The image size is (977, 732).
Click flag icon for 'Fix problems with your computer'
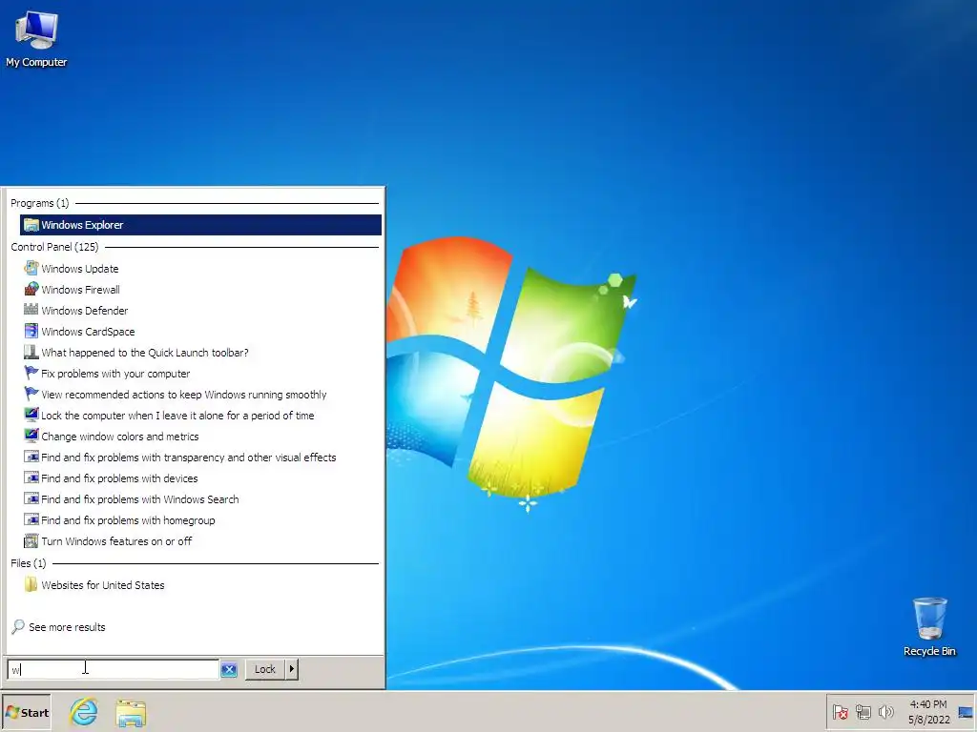point(31,373)
